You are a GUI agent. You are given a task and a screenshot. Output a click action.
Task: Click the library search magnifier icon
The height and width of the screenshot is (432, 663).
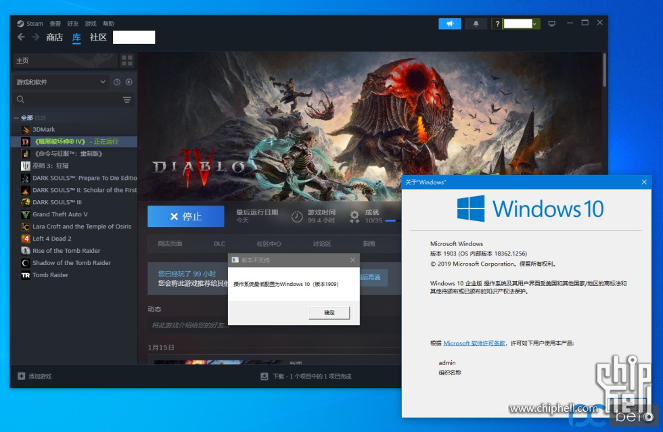point(20,99)
